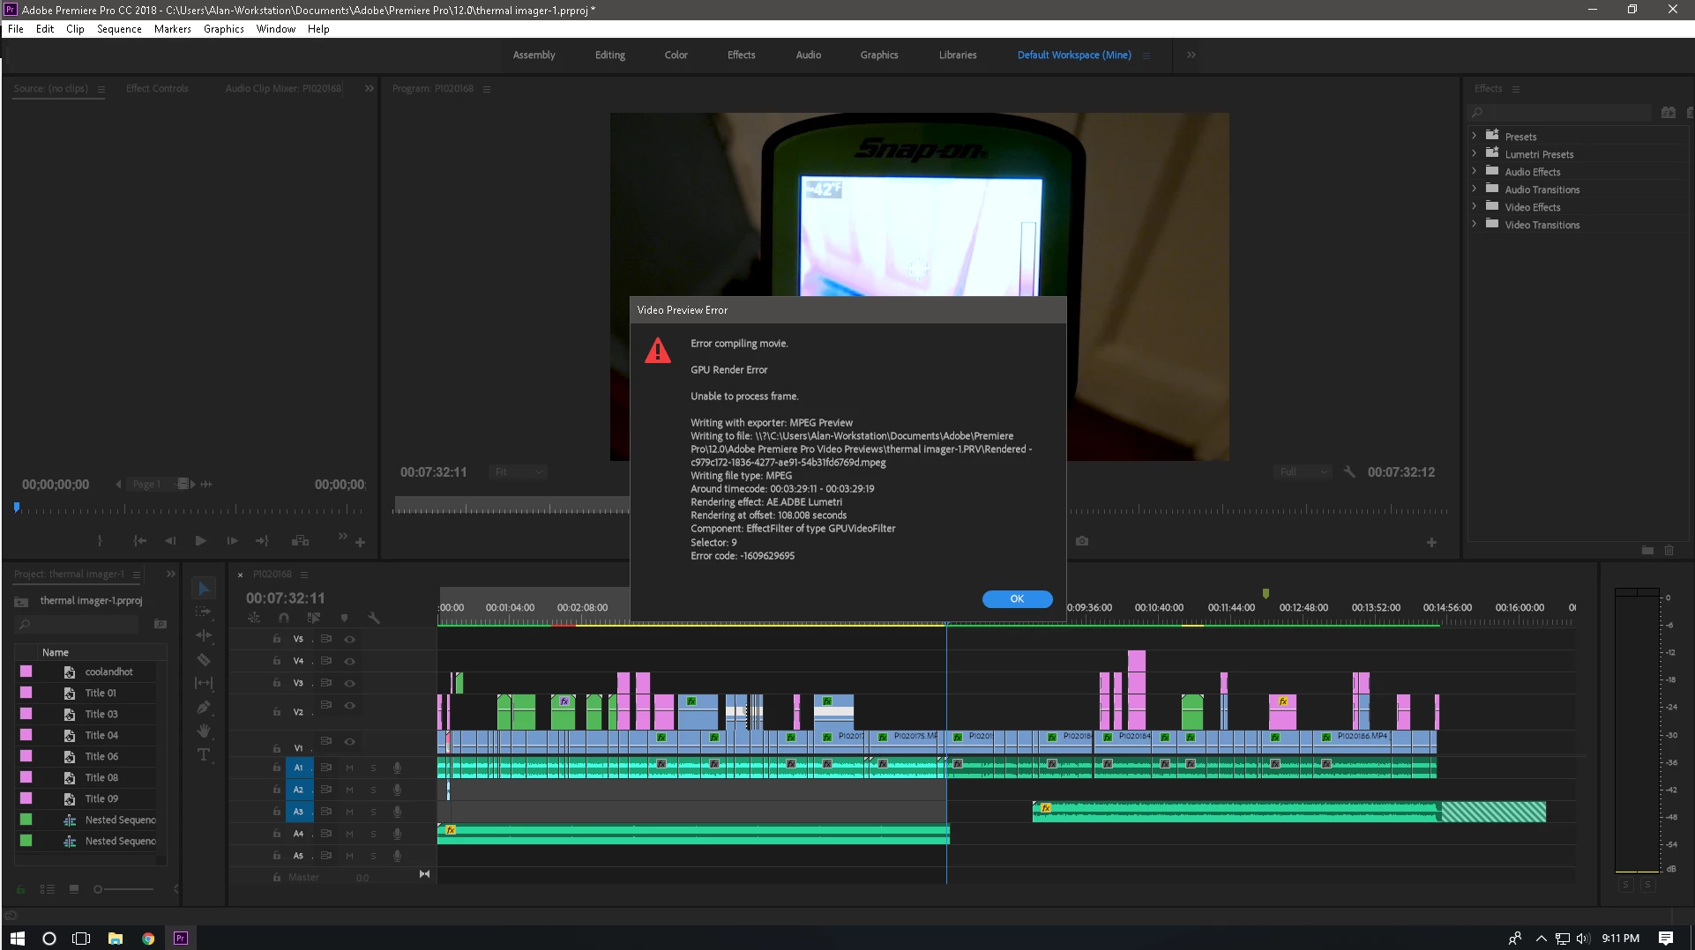
Task: Expand Audio Effects folder
Action: [x=1474, y=171]
